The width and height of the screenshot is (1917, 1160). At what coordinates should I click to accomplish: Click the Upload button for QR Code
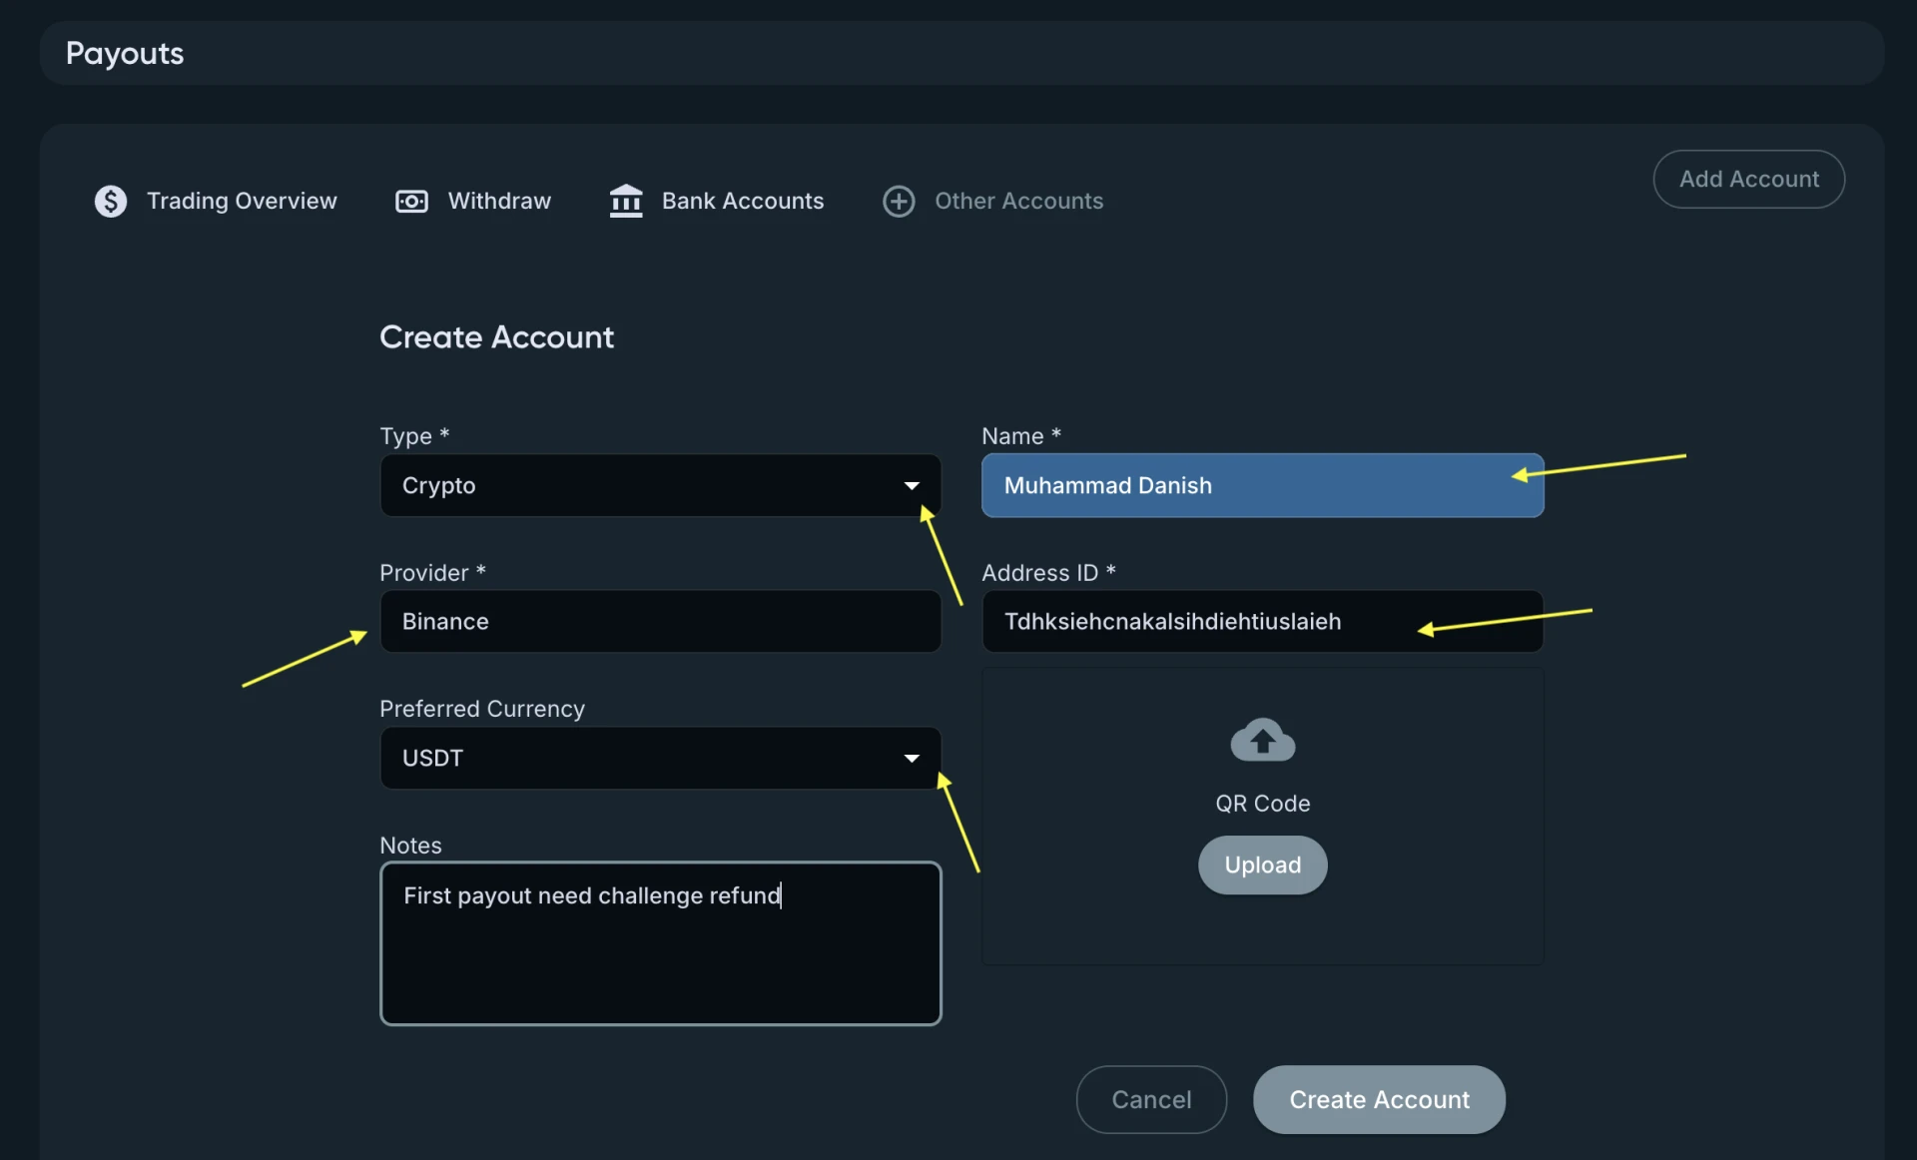[1262, 865]
